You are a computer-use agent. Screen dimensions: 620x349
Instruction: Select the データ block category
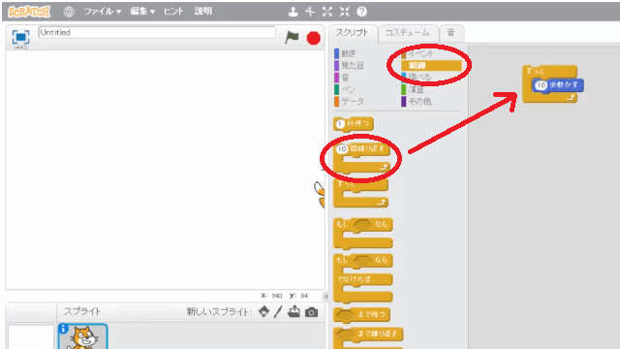[349, 101]
